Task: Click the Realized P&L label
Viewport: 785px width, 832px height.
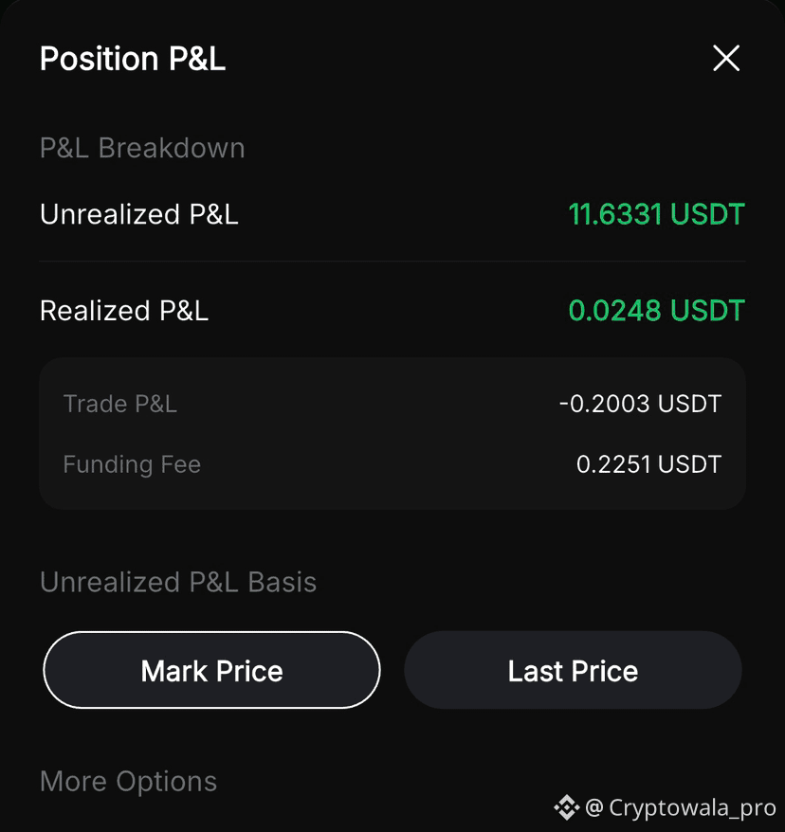Action: 124,311
